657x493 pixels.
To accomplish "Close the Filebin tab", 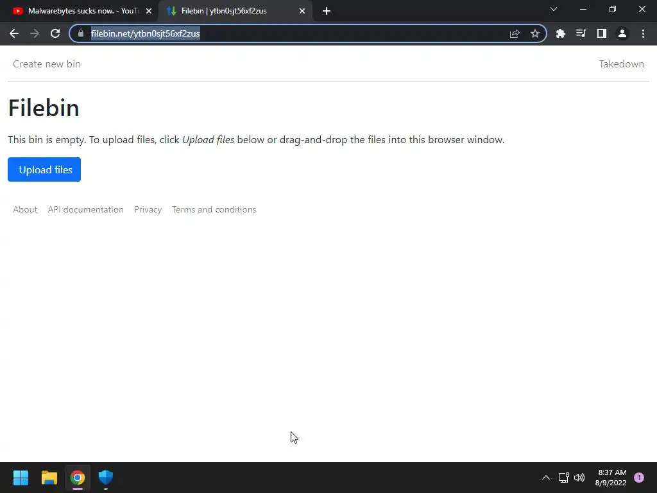I will (302, 11).
